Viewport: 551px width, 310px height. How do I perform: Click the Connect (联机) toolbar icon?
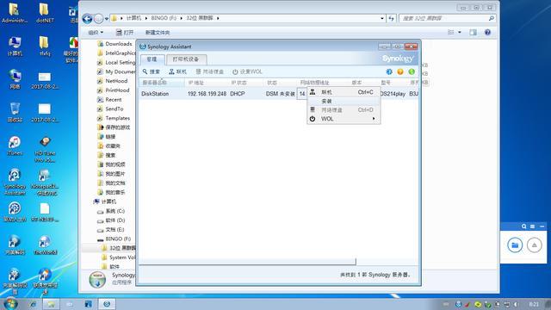click(171, 71)
